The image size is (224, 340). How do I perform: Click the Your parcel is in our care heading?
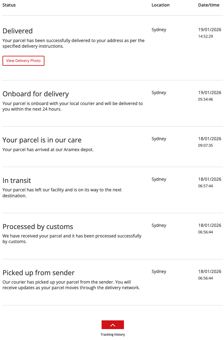(42, 140)
